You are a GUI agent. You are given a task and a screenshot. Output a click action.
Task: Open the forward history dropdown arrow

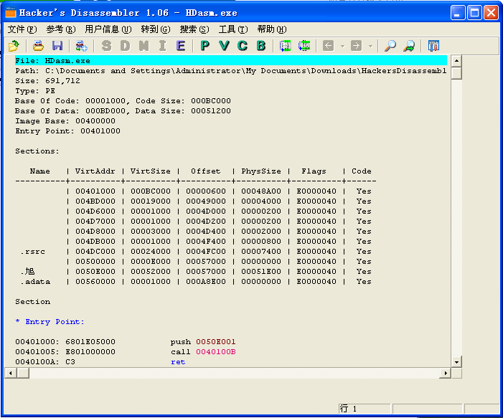click(x=370, y=46)
